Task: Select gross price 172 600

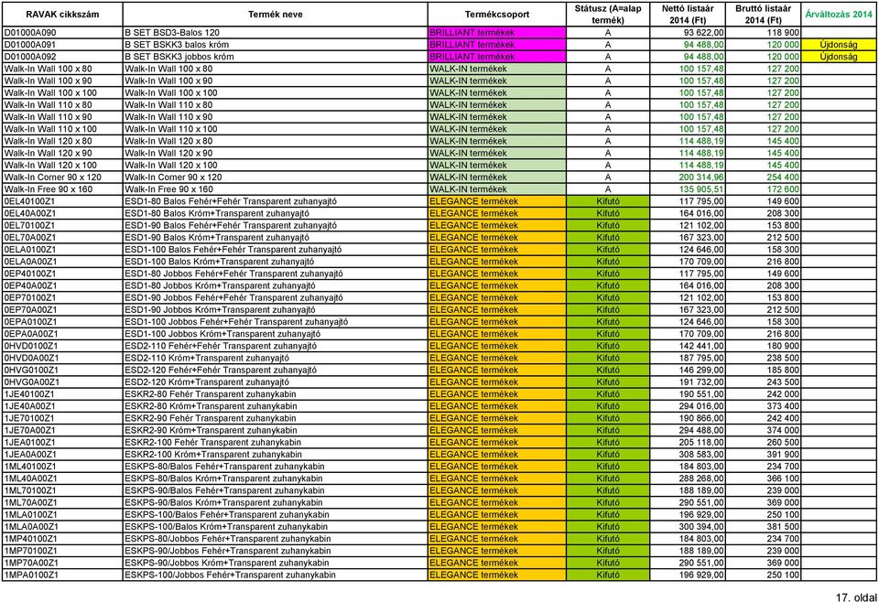Action: [x=783, y=189]
